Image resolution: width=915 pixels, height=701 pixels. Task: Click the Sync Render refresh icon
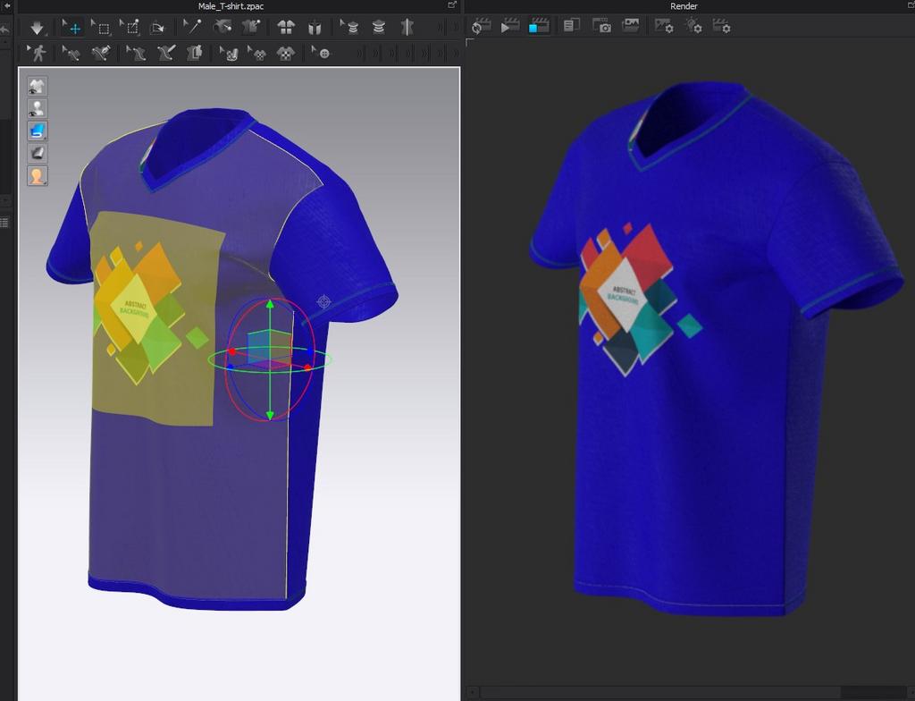(x=481, y=27)
